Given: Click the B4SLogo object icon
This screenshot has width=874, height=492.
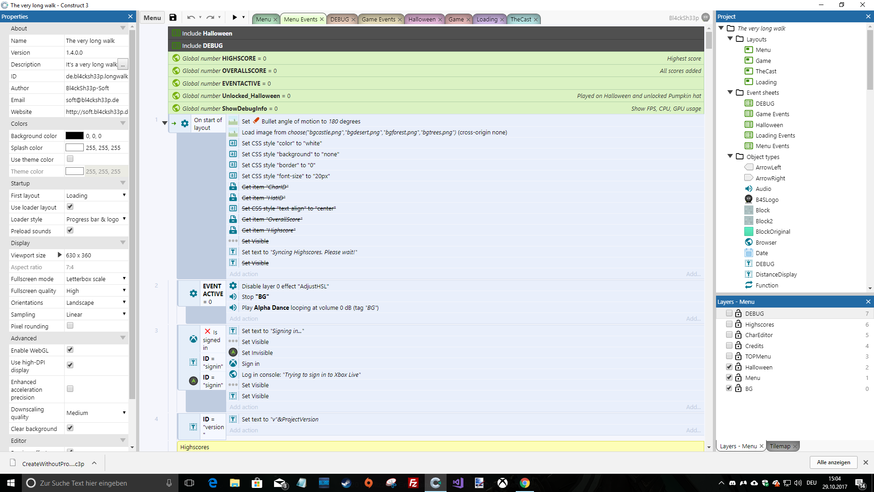Looking at the screenshot, I should (748, 199).
